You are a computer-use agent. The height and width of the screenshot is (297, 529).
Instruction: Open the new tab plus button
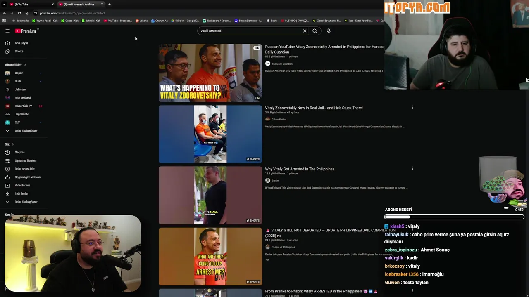[109, 4]
